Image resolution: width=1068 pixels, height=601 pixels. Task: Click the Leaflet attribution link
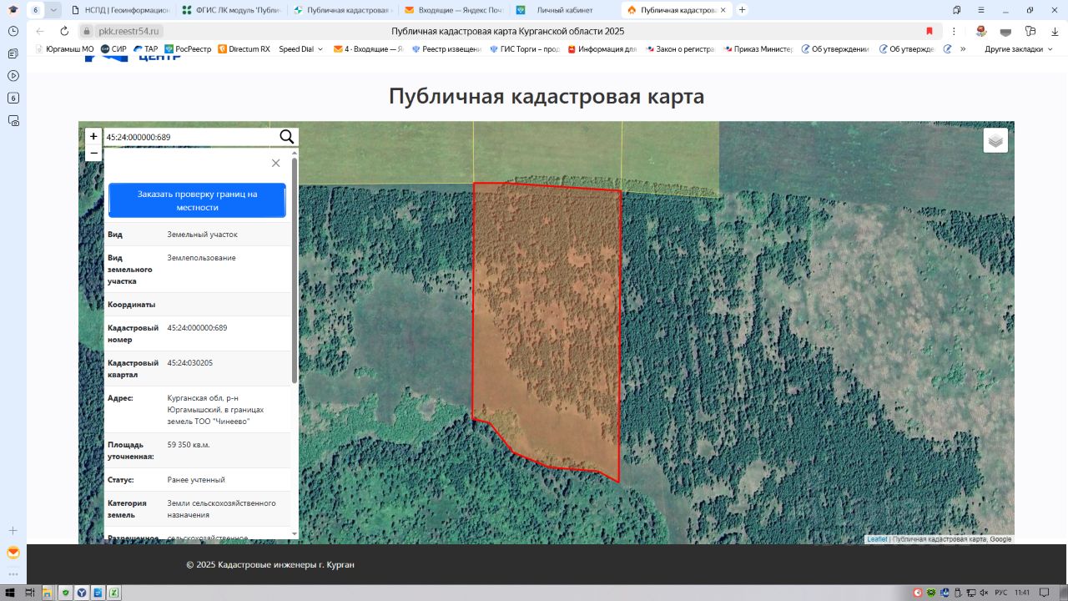pyautogui.click(x=877, y=539)
